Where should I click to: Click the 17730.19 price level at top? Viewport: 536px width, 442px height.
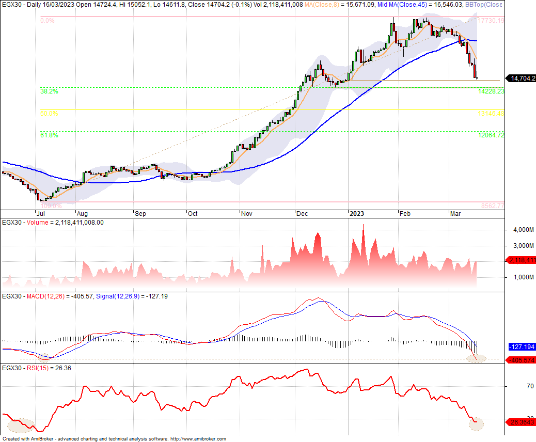(491, 21)
